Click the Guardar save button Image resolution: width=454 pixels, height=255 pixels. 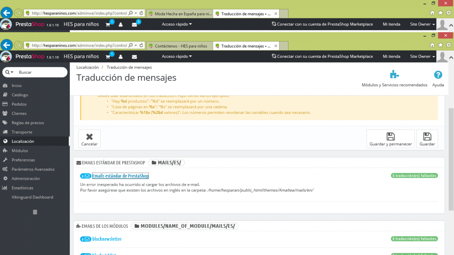pyautogui.click(x=427, y=139)
